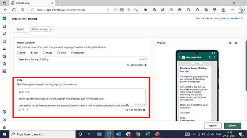Open the browser tab actions menu

[5, 3]
